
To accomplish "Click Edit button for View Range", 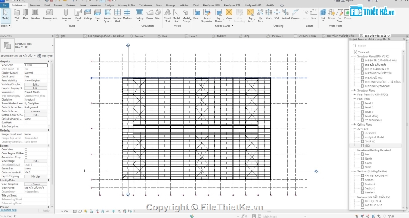I will (35, 161).
